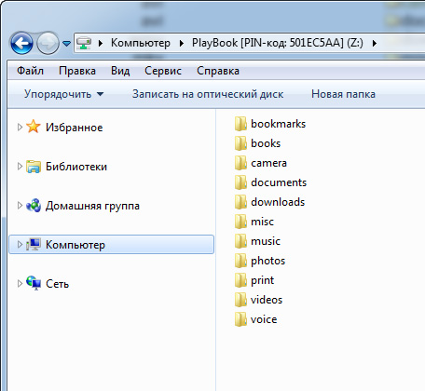425x391 pixels.
Task: Click the arrow after Компьютер in breadcrumb
Action: [x=182, y=43]
